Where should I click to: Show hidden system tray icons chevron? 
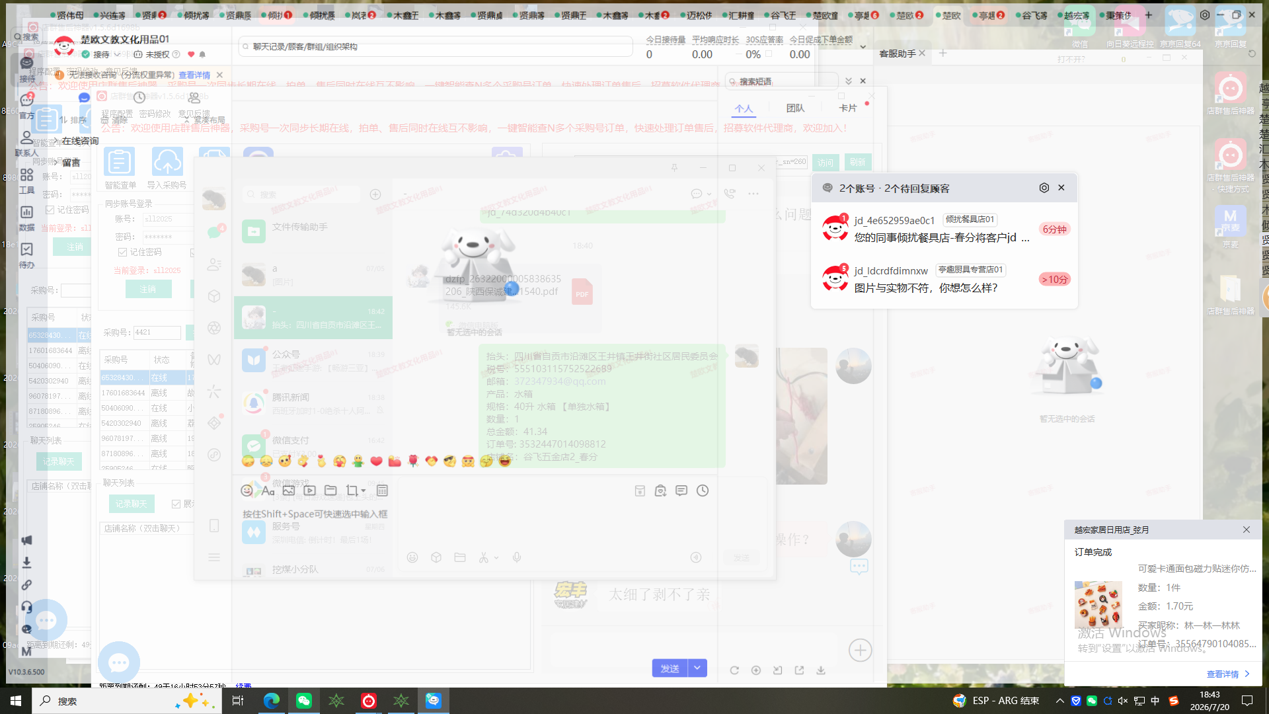(x=1060, y=701)
